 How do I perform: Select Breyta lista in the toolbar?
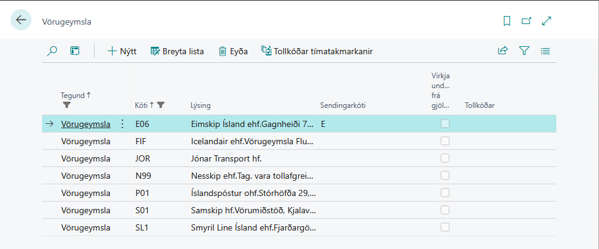click(x=177, y=51)
